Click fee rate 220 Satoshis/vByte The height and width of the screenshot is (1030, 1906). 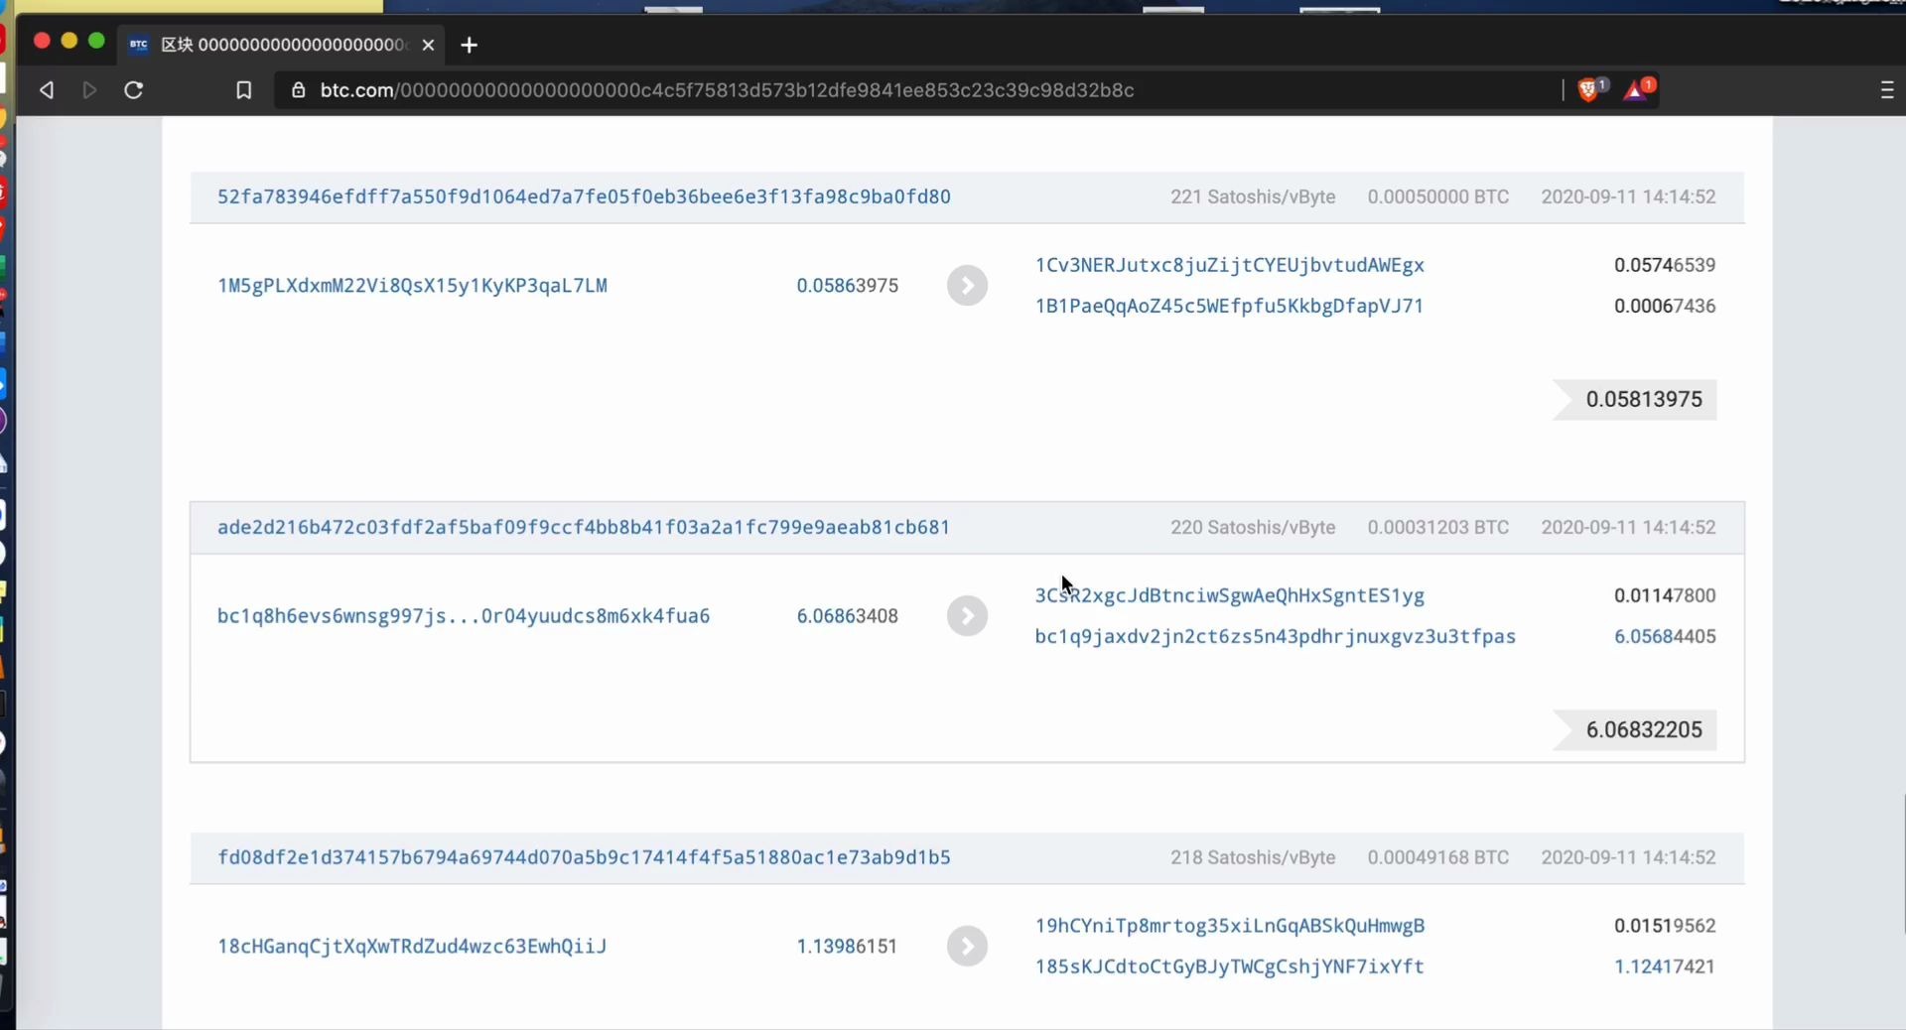(x=1253, y=527)
